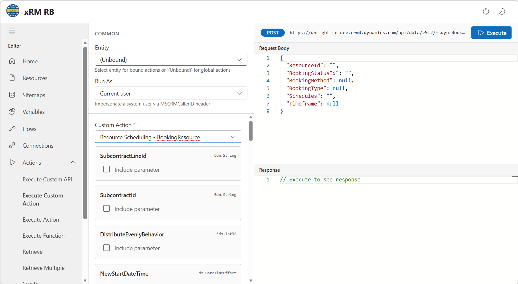This screenshot has height=284, width=518.
Task: Open the Entity dropdown
Action: [171, 60]
